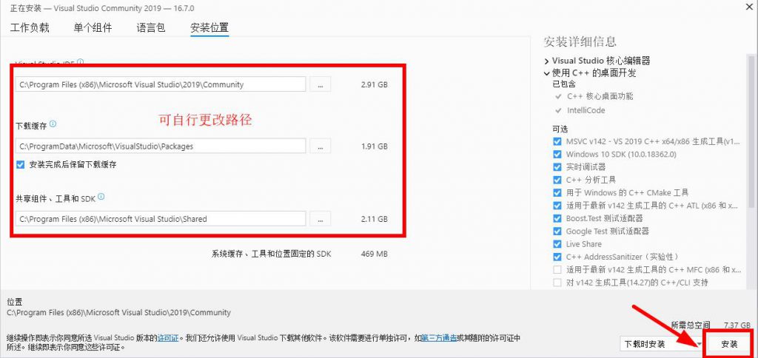
Task: Edit the VisualStudio\Packages path field
Action: [161, 146]
